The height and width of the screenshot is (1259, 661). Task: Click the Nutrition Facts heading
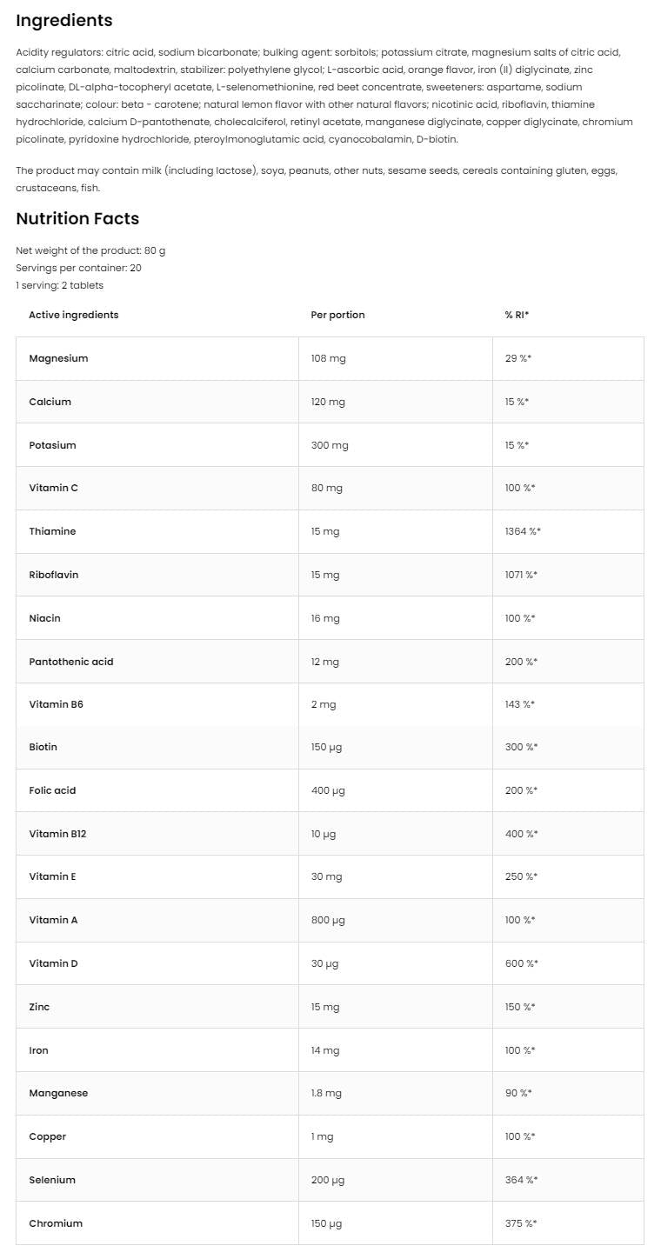77,218
